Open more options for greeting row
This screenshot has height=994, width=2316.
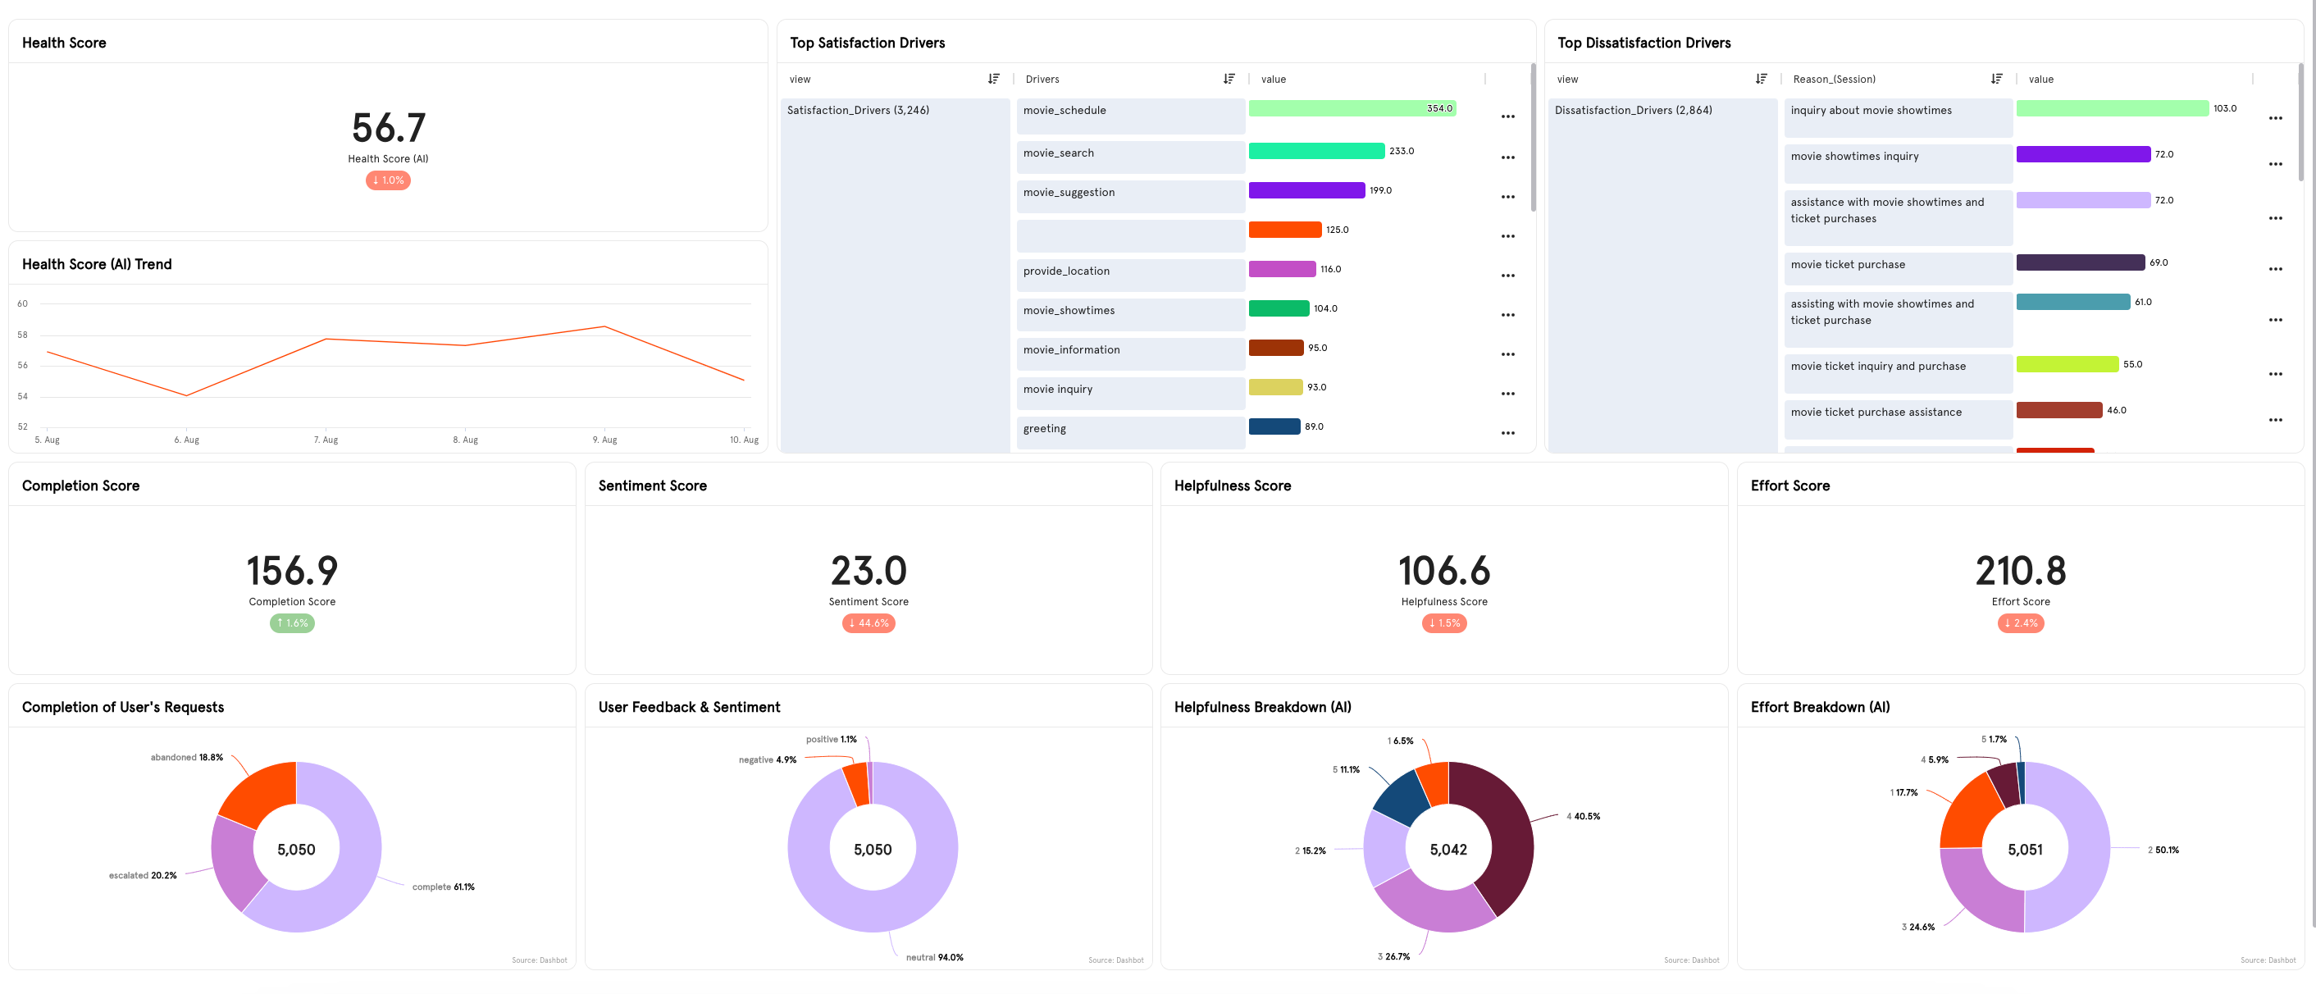[1507, 434]
